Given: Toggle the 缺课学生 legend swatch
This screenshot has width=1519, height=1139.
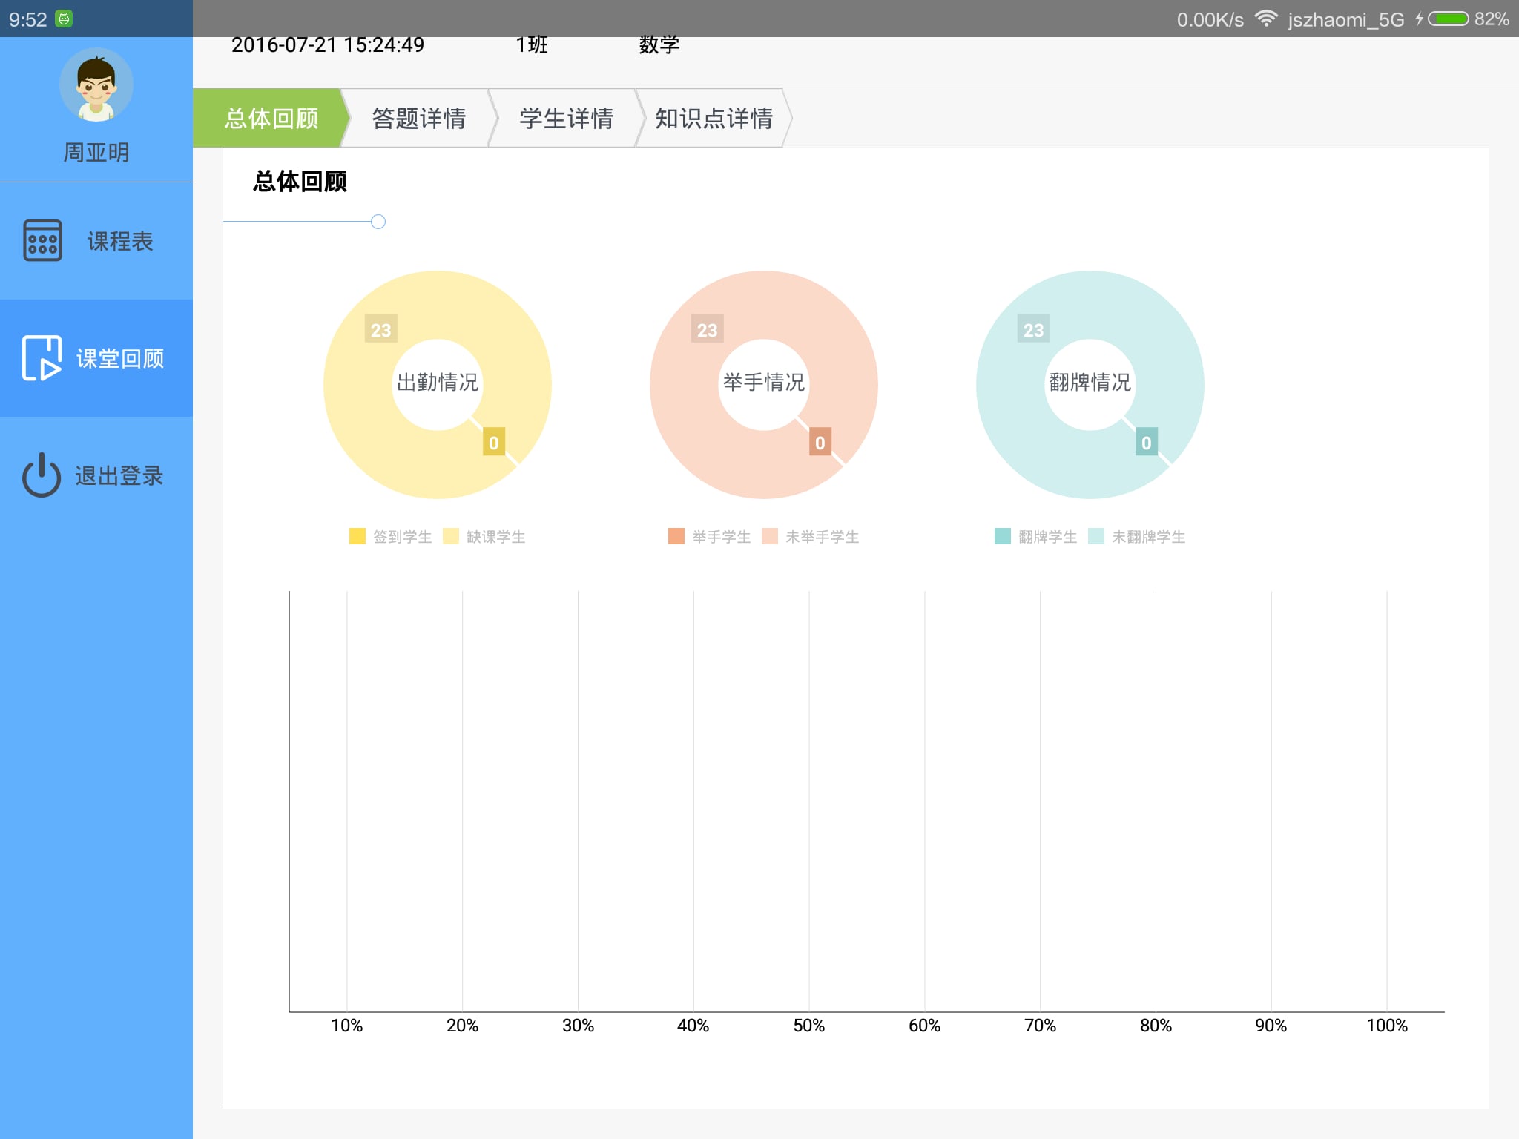Looking at the screenshot, I should pyautogui.click(x=451, y=536).
